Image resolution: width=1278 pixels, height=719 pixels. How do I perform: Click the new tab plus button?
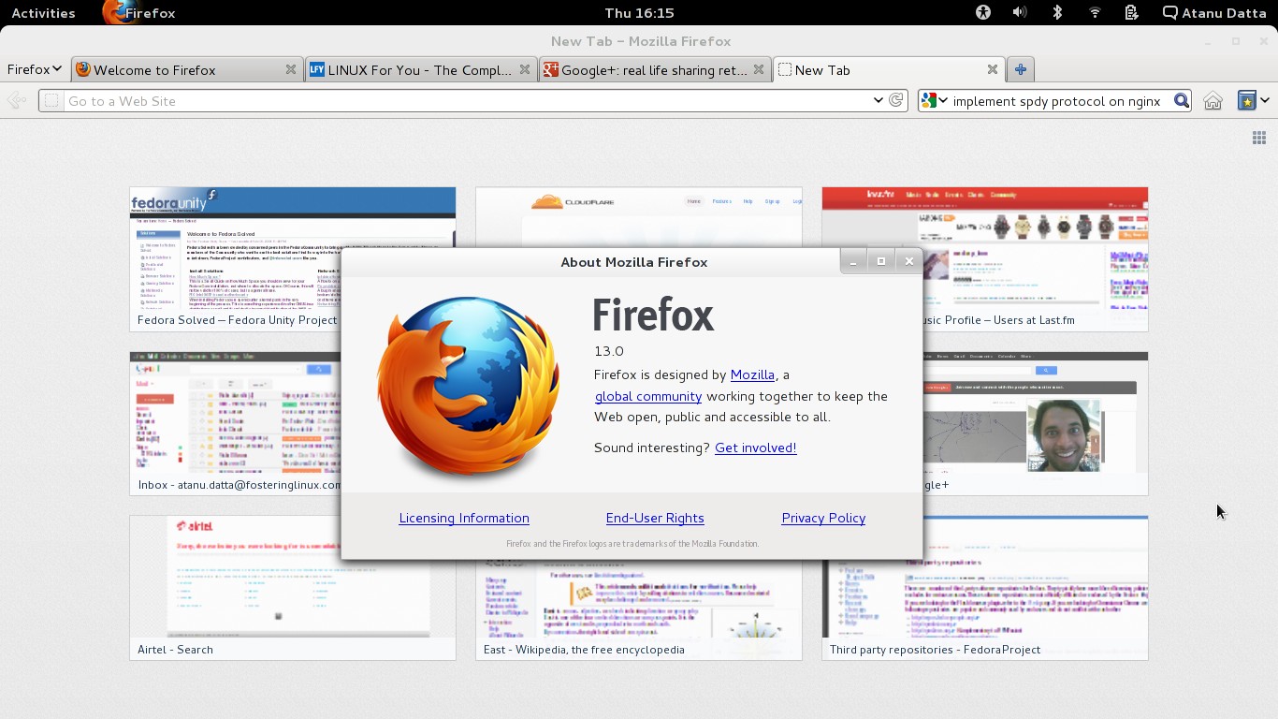tap(1020, 69)
